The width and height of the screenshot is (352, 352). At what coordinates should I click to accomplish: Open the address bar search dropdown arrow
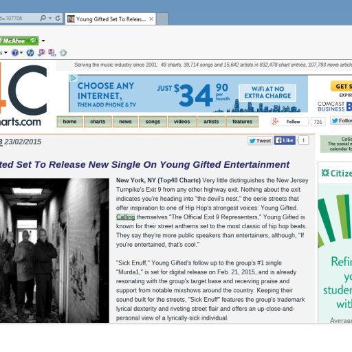pos(50,18)
